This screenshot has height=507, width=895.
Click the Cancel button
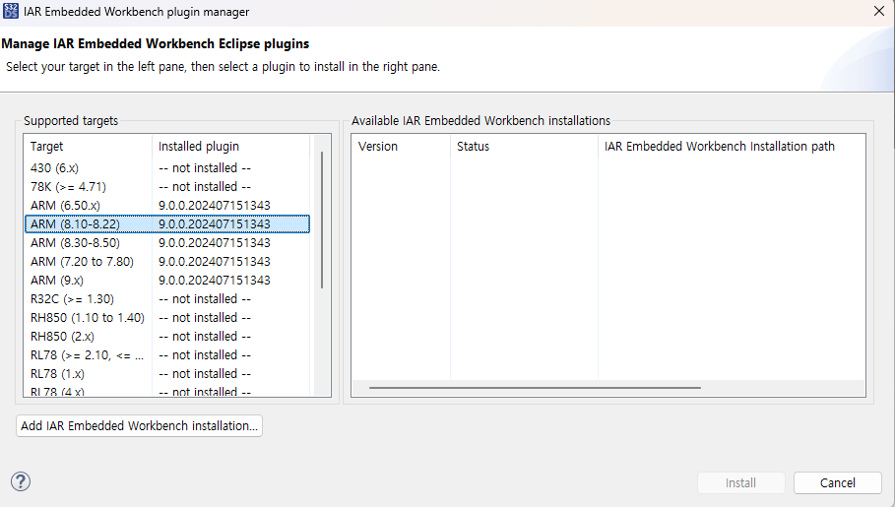coord(837,483)
